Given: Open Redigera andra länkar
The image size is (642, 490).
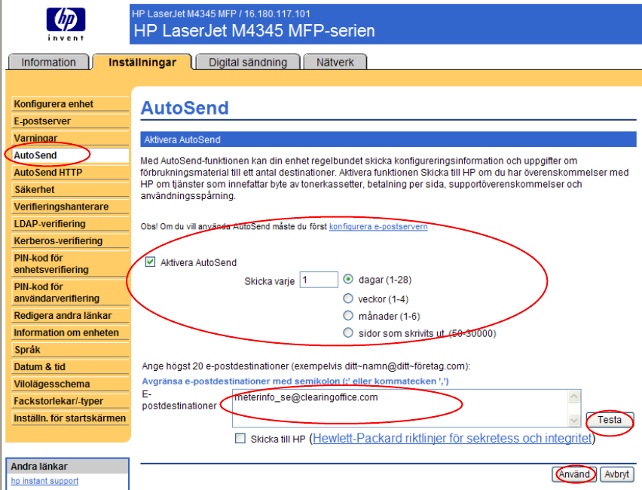Looking at the screenshot, I should pyautogui.click(x=70, y=315).
